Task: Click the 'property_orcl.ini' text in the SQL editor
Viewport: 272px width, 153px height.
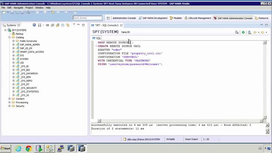Action: click(146, 53)
